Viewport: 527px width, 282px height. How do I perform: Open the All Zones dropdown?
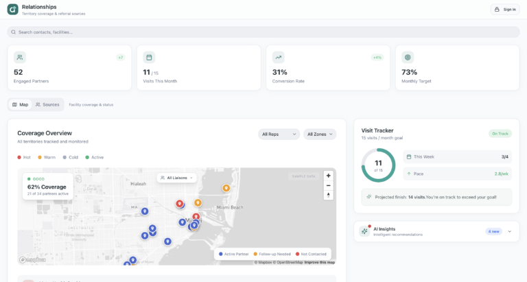click(x=320, y=134)
